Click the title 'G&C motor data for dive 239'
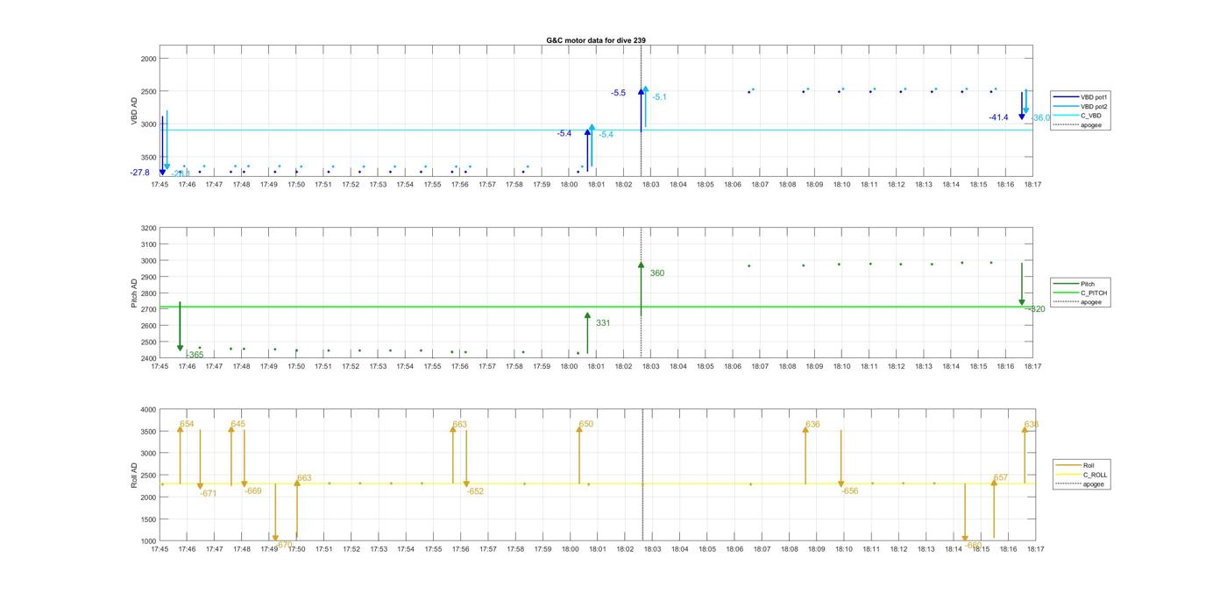1227x607 pixels. [x=596, y=40]
